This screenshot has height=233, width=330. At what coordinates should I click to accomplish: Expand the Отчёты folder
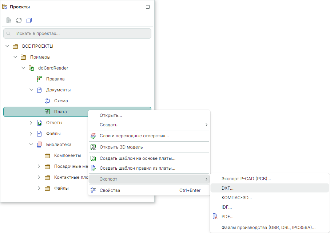pyautogui.click(x=31, y=123)
